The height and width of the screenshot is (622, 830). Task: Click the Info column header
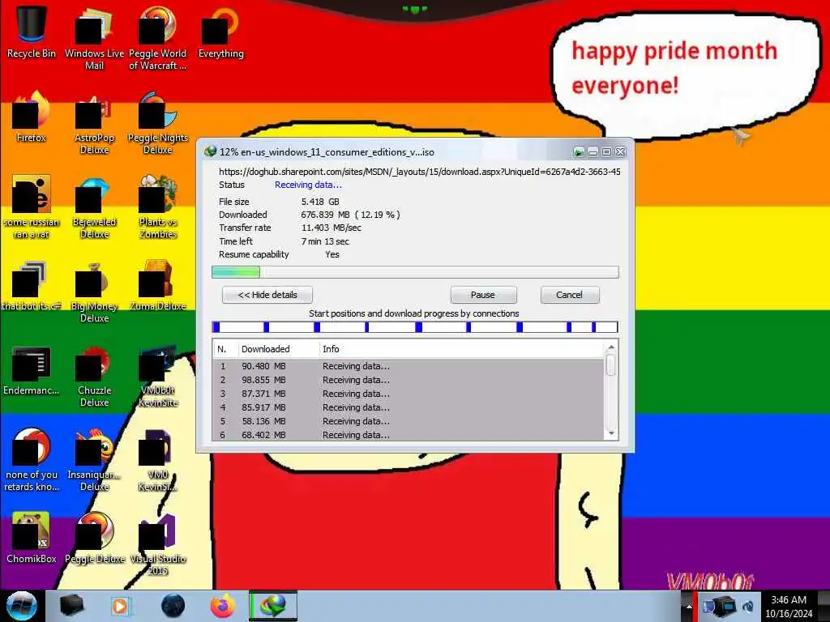(x=461, y=349)
